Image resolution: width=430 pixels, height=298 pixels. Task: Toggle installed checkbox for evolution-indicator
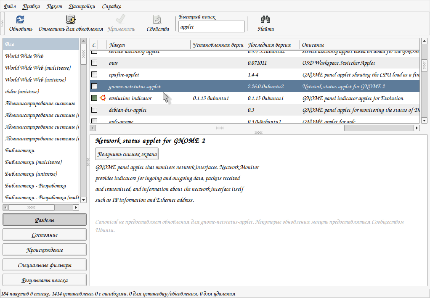pos(94,98)
